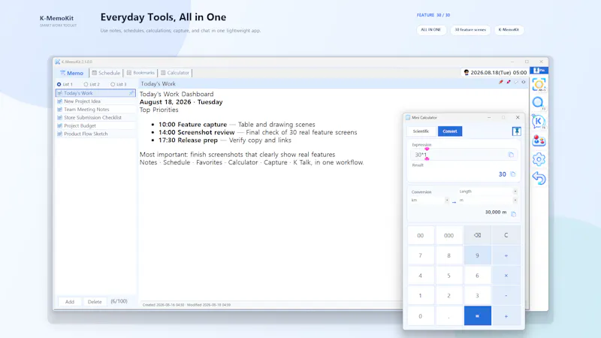The height and width of the screenshot is (338, 601).
Task: Click the equals button on the calculator
Action: click(x=477, y=315)
